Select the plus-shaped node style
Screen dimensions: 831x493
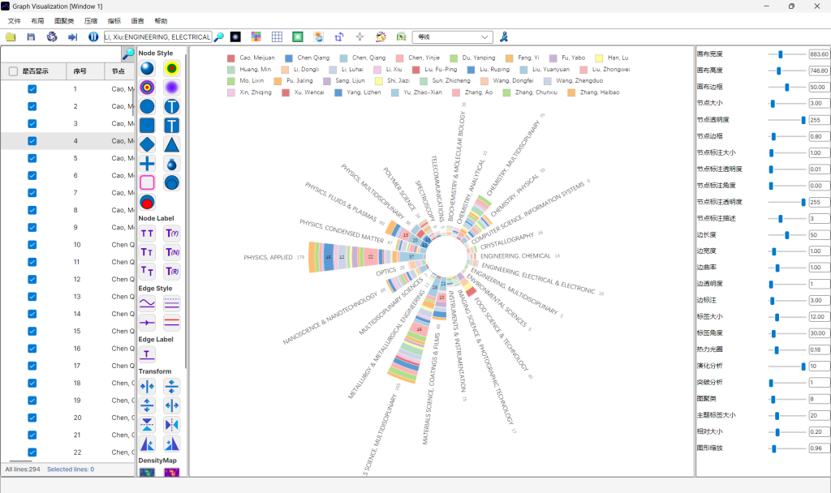tap(146, 164)
